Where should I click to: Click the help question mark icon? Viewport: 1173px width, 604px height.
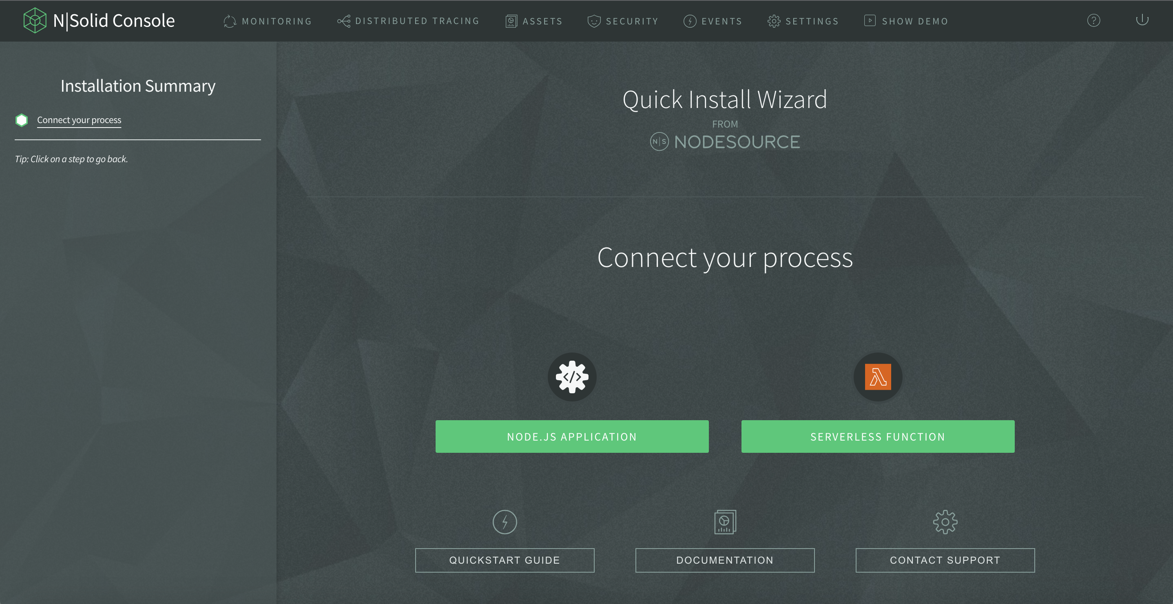(1093, 21)
